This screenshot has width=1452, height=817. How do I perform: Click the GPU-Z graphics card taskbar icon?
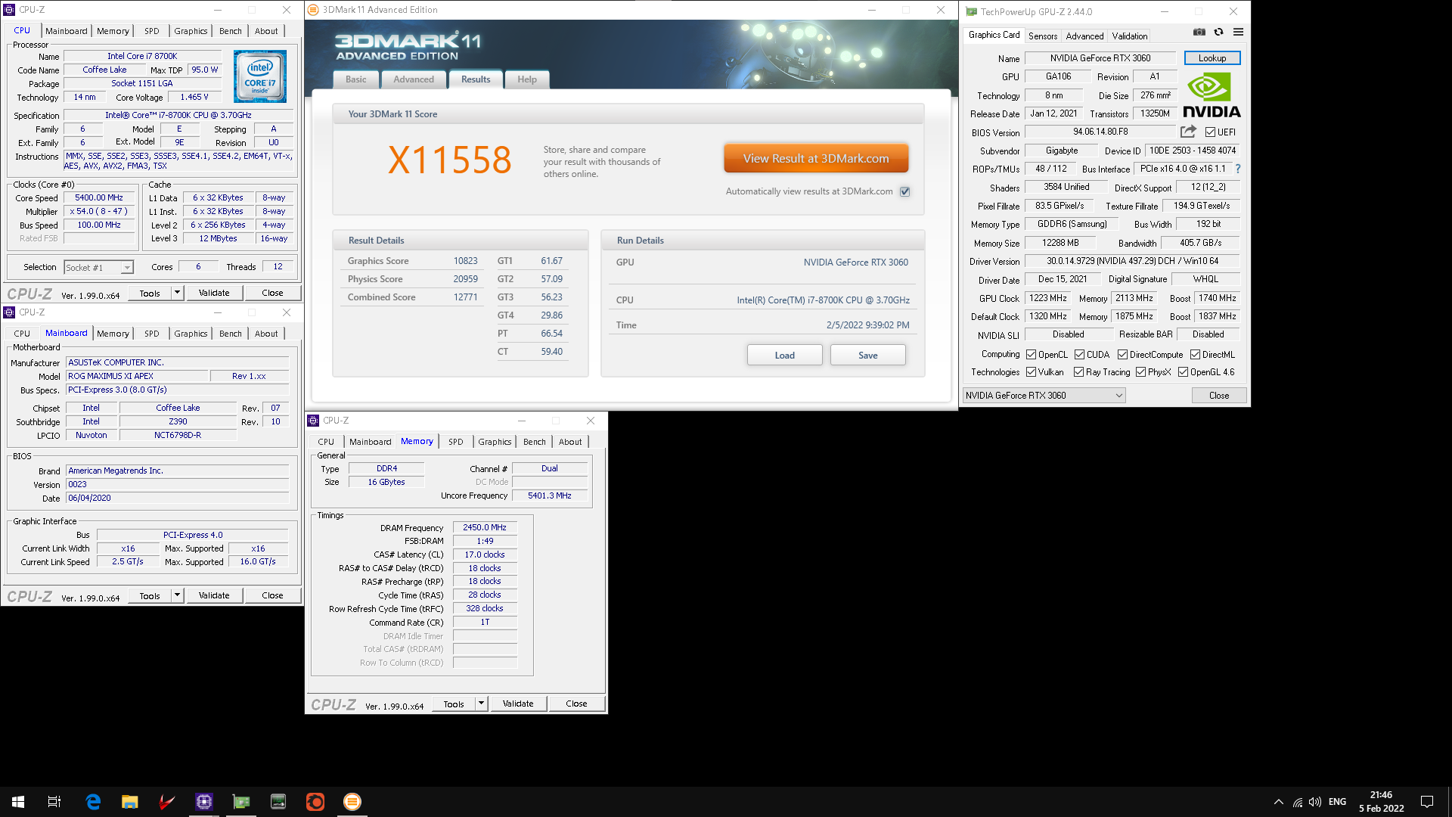pyautogui.click(x=241, y=802)
